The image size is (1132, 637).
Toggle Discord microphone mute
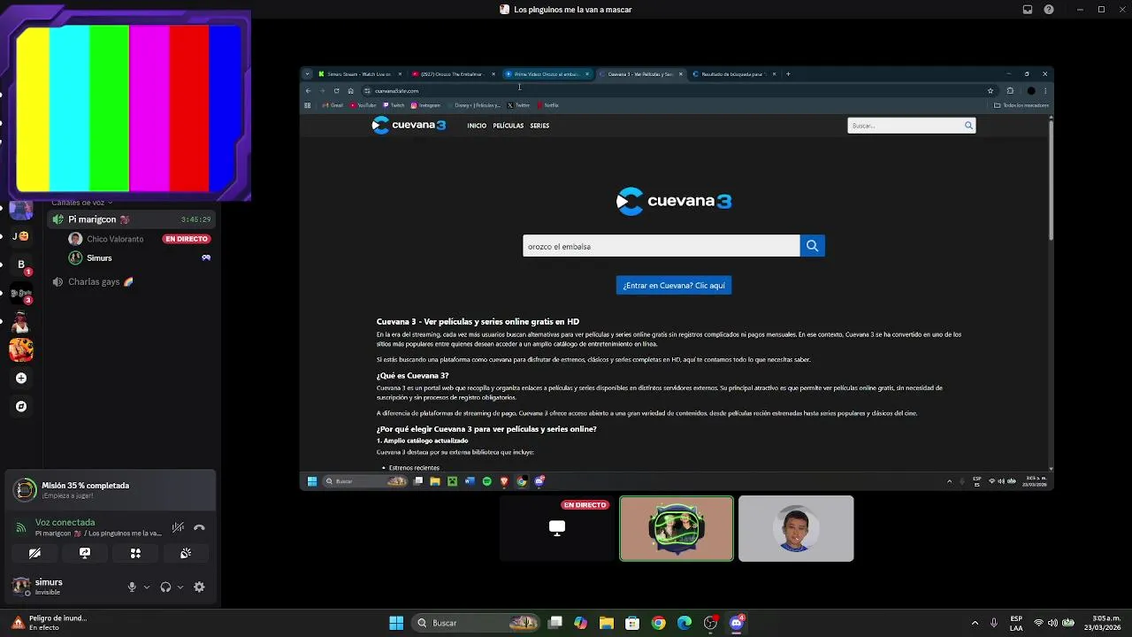pos(132,587)
